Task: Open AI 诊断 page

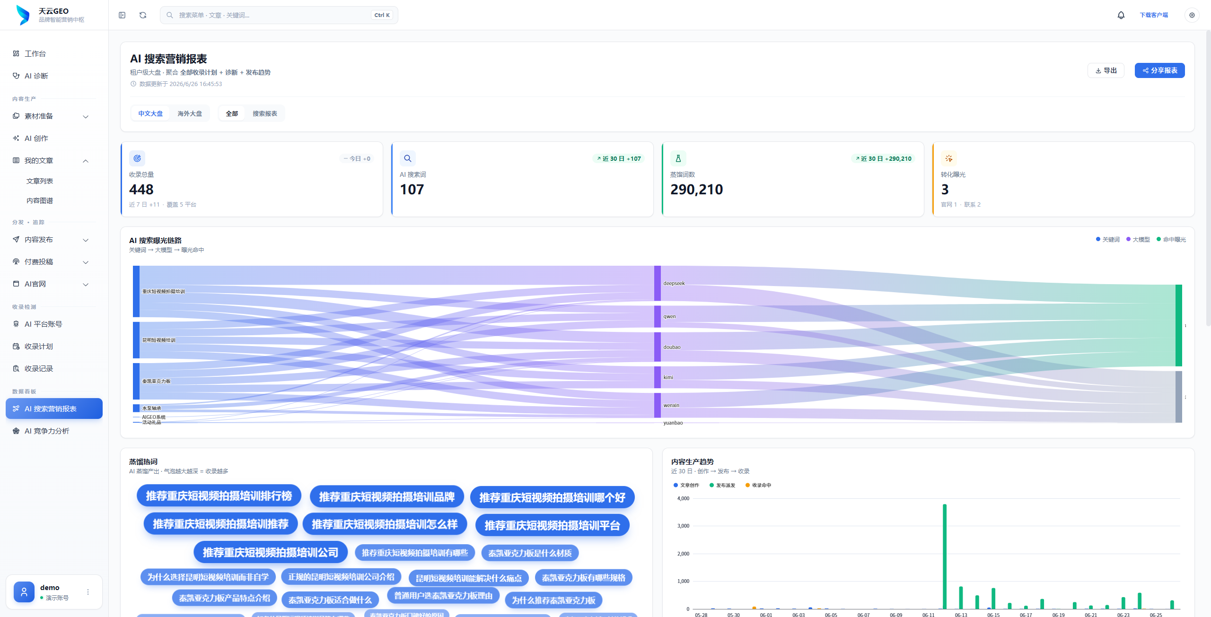Action: (x=54, y=76)
